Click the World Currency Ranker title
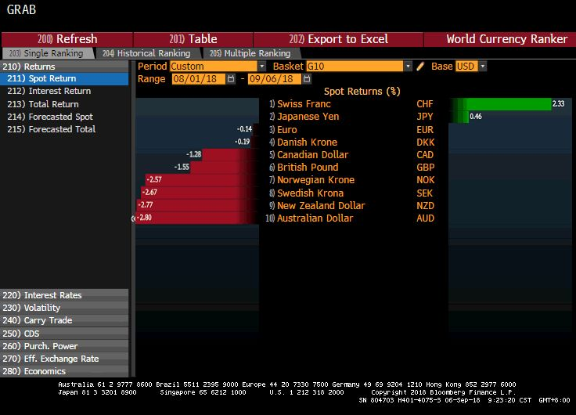The width and height of the screenshot is (576, 415). pos(506,39)
